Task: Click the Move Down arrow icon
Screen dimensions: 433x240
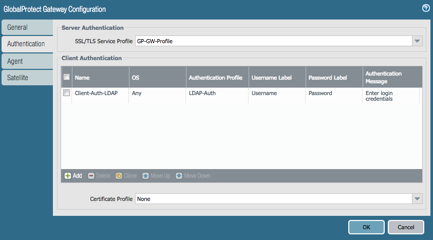Action: (x=179, y=176)
